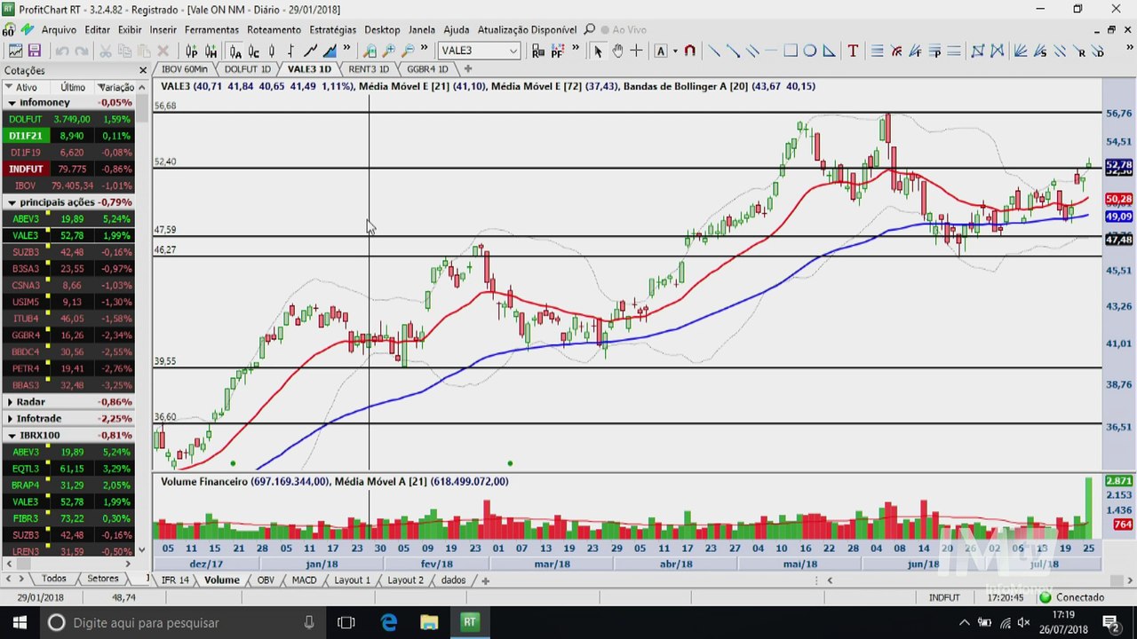Click the Windows search box on taskbar
Screen dimensions: 1137x639
pyautogui.click(x=181, y=622)
